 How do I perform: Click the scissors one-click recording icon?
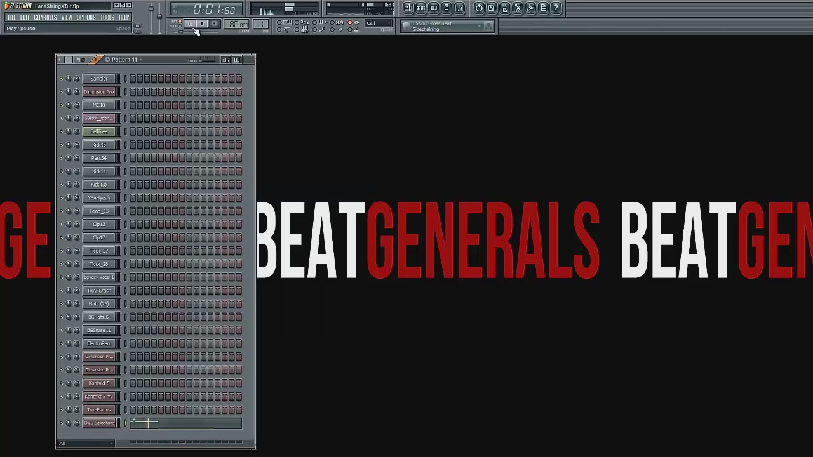(518, 8)
